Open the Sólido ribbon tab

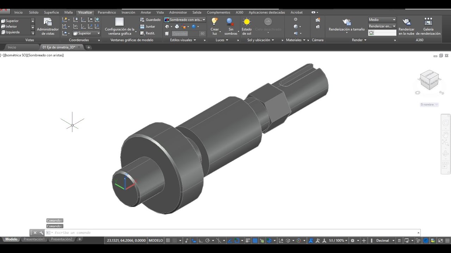click(34, 12)
